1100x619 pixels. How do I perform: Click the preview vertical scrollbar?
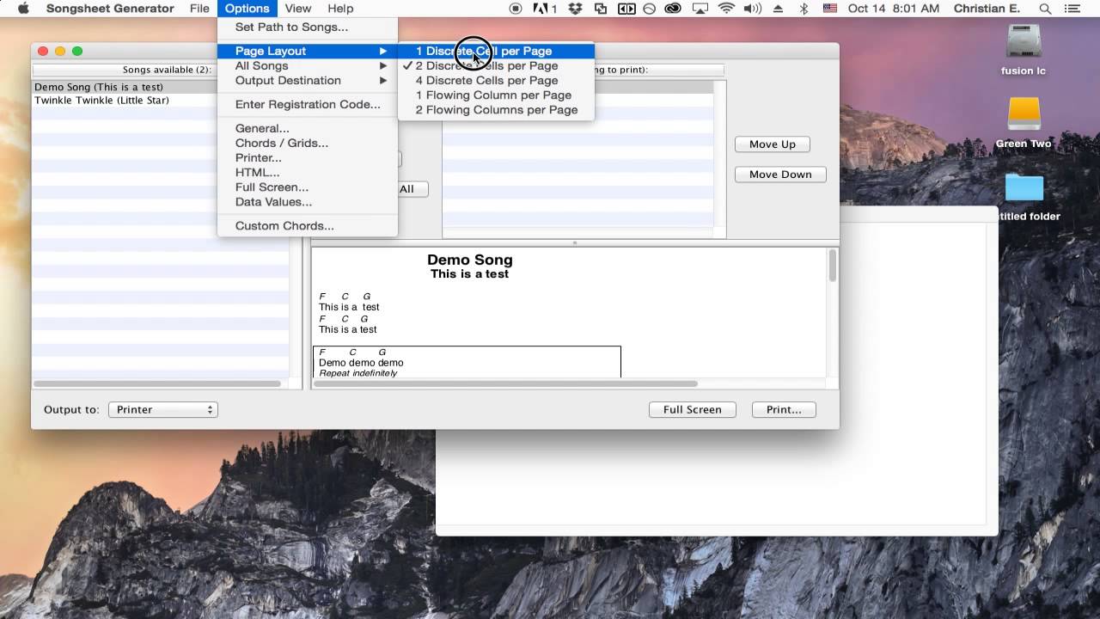[833, 266]
